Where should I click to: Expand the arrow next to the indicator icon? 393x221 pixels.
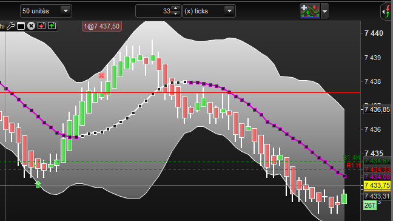tap(325, 12)
